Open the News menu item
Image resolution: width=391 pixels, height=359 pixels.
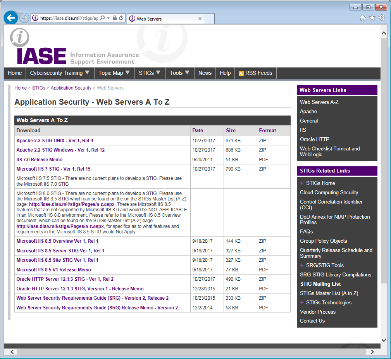[205, 73]
